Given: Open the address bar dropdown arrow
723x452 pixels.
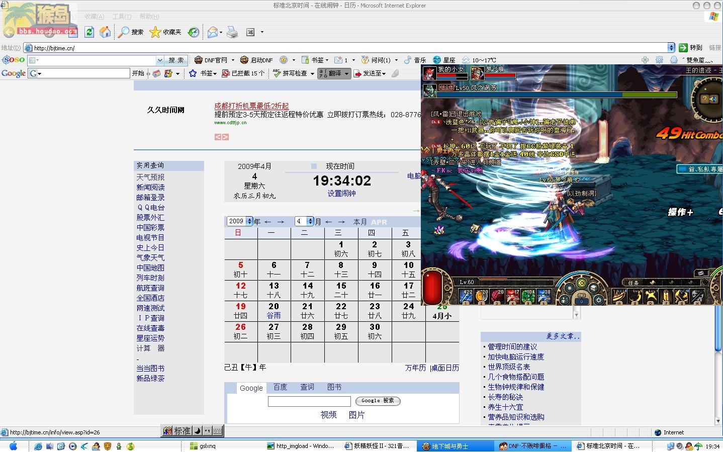Looking at the screenshot, I should click(x=671, y=47).
